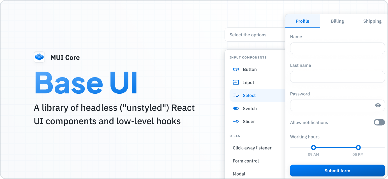Select the Slider component icon
This screenshot has height=179, width=388.
[235, 121]
